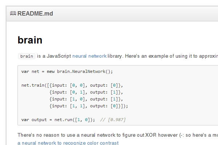This screenshot has width=218, height=145.
Task: Click the book icon beside README.md
Action: pyautogui.click(x=13, y=13)
